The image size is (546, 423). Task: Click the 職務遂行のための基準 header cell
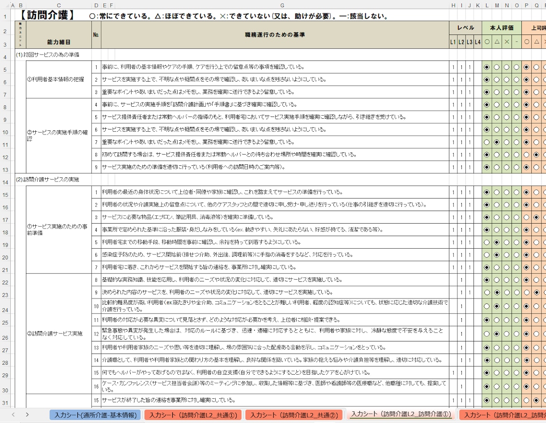[x=275, y=35]
